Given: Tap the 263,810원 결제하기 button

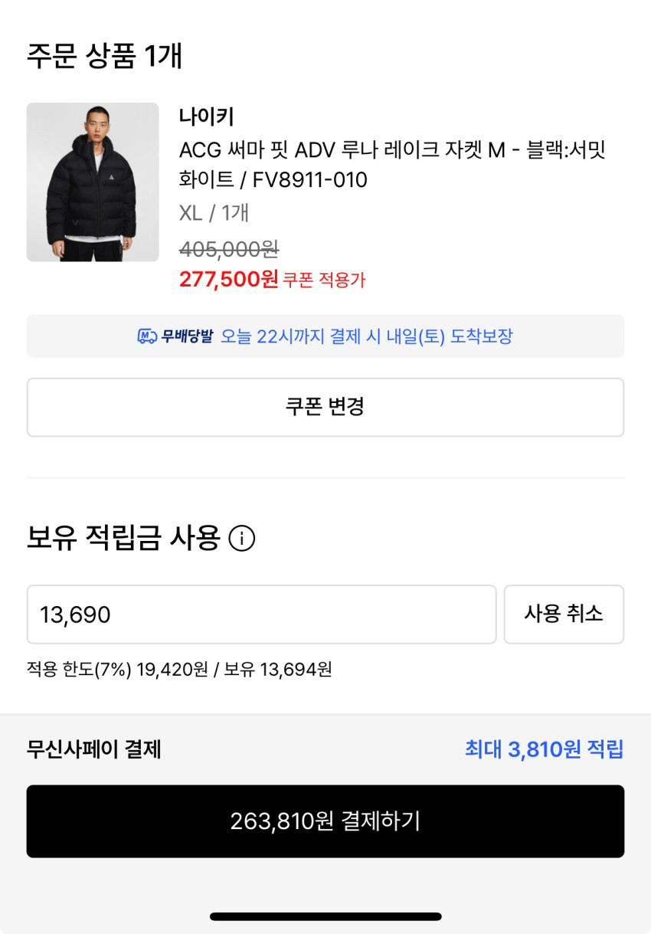Looking at the screenshot, I should (x=325, y=821).
